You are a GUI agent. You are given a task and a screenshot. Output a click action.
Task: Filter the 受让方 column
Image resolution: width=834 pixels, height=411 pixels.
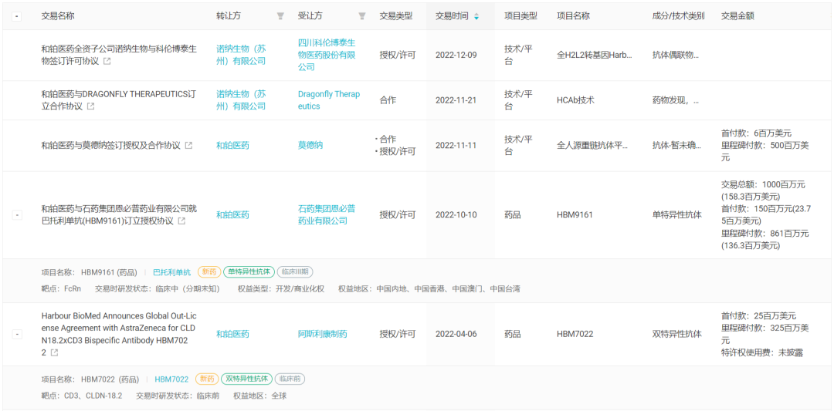tap(361, 16)
